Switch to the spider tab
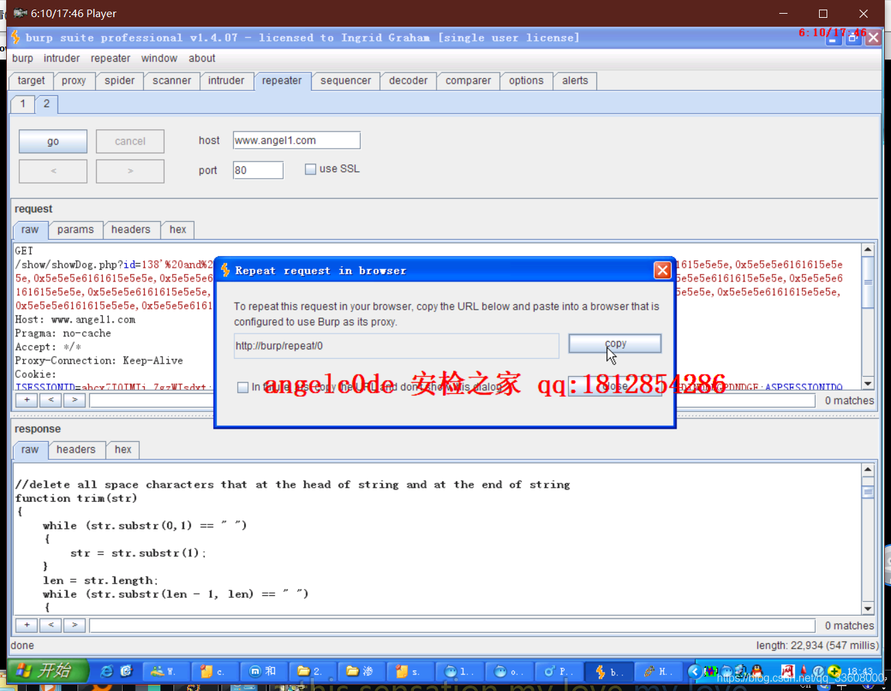 point(120,81)
